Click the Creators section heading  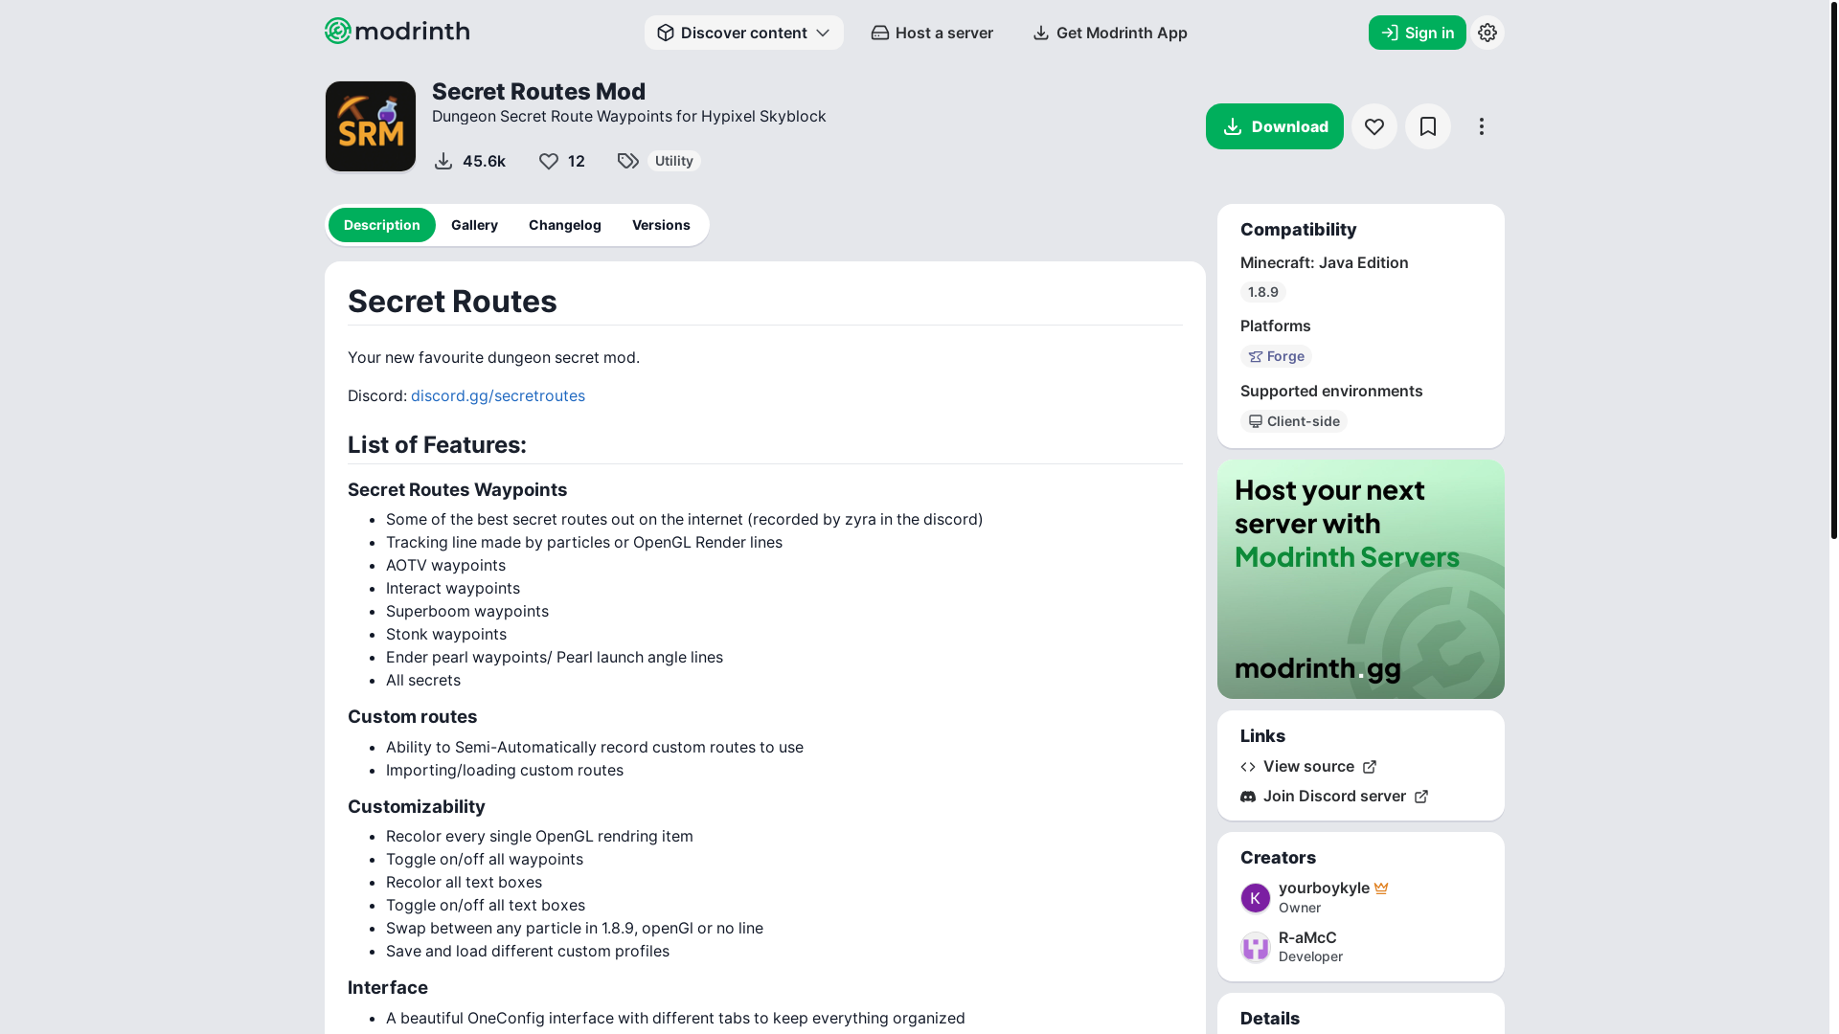coord(1278,857)
